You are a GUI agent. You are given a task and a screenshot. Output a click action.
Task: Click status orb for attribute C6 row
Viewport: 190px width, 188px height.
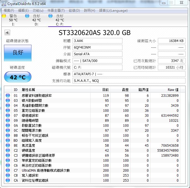(8, 165)
